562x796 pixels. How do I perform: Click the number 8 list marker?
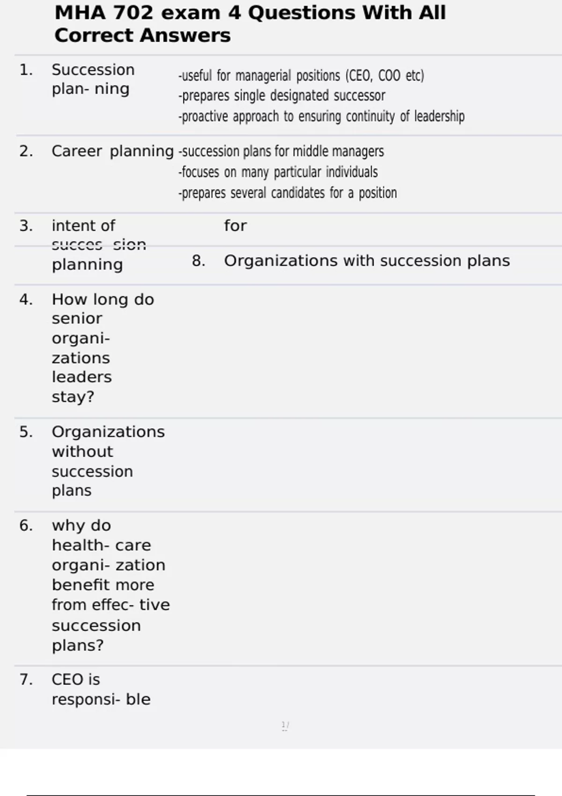click(199, 261)
